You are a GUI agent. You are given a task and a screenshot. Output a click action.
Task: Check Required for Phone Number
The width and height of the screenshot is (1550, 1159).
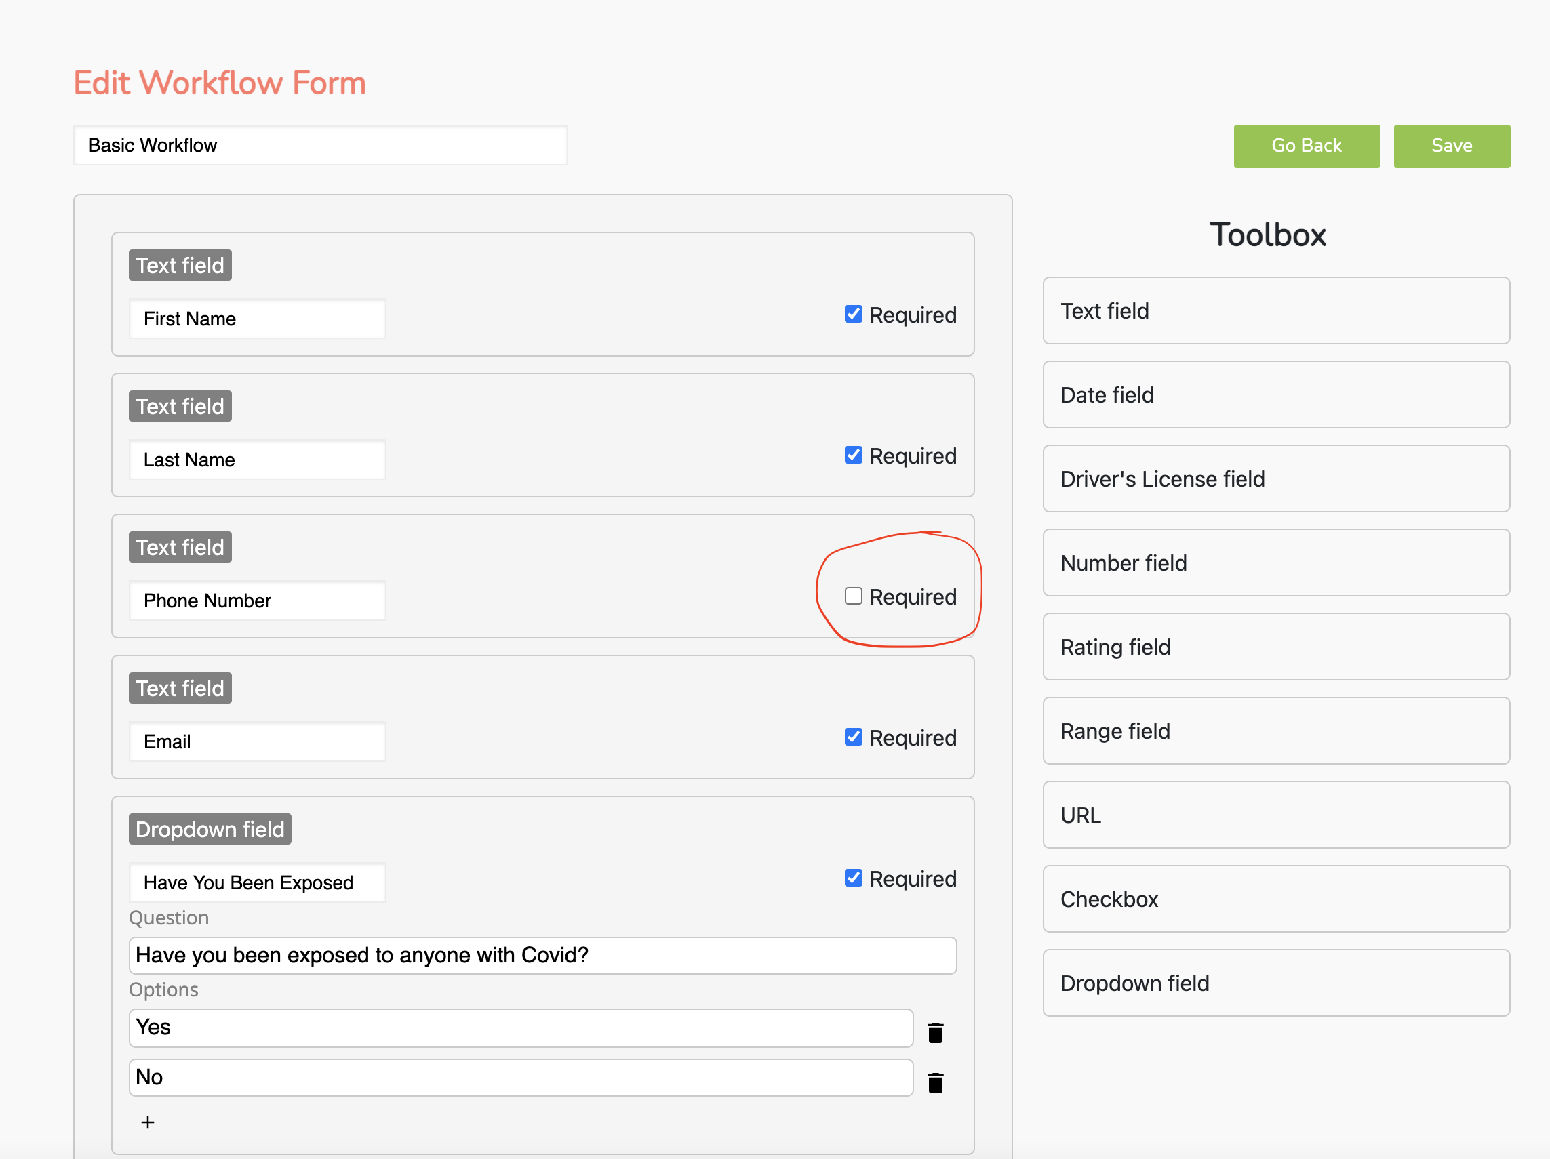[853, 596]
